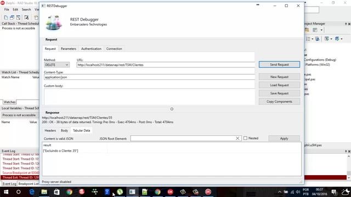Start a New Request
The height and width of the screenshot is (197, 351).
[279, 77]
